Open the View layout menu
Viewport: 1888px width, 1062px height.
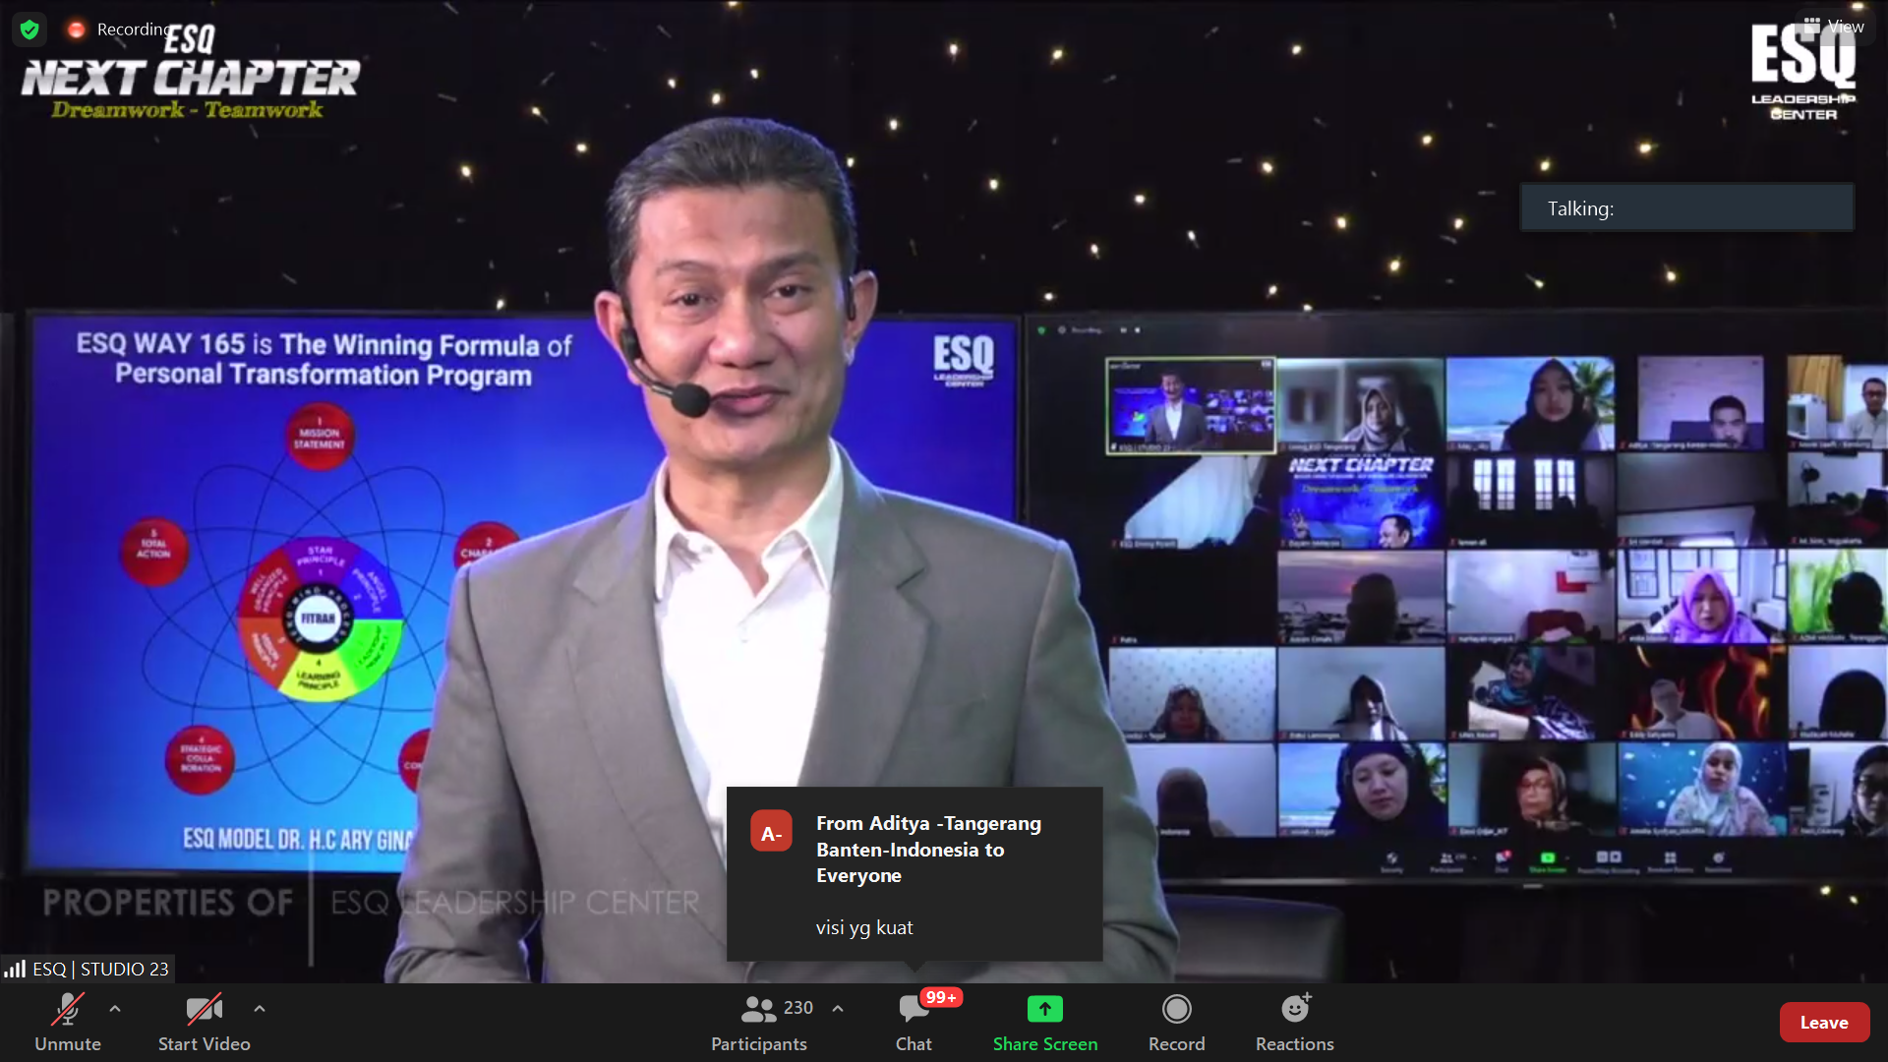[1834, 27]
